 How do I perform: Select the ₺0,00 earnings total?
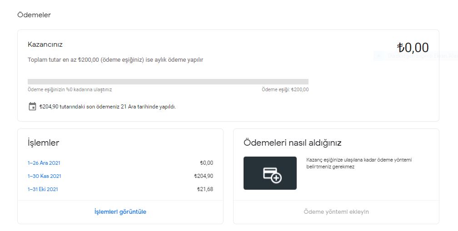pos(413,48)
